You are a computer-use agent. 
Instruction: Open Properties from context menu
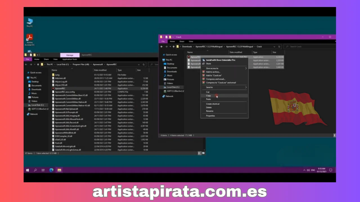tap(224, 116)
